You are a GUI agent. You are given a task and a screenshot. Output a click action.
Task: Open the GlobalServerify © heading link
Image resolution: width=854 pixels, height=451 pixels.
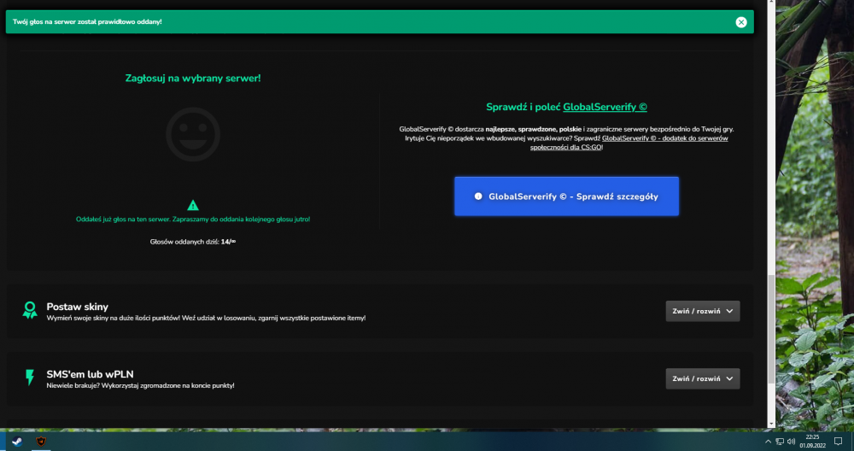[605, 107]
